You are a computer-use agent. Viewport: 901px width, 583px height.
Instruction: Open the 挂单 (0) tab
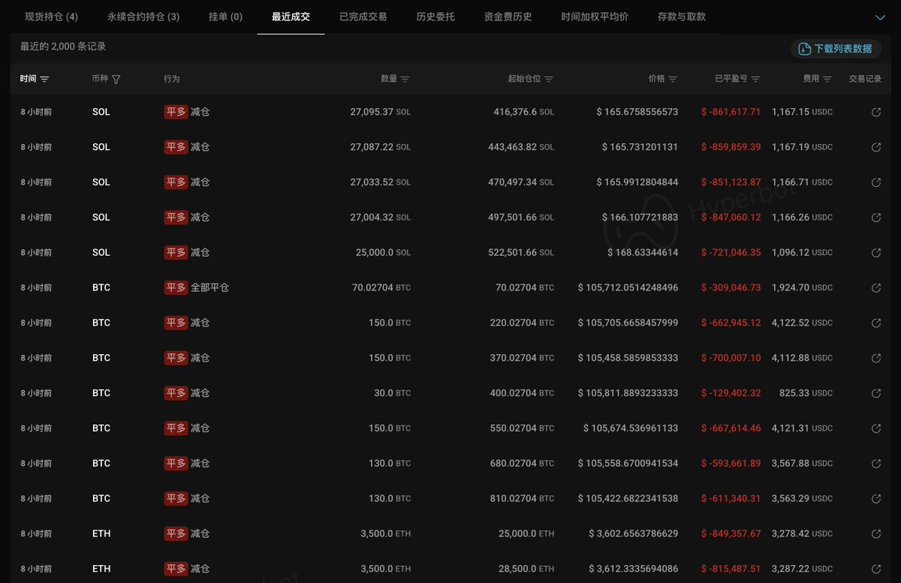click(225, 17)
